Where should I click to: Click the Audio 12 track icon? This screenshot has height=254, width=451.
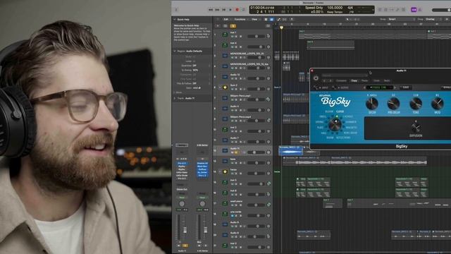(225, 77)
